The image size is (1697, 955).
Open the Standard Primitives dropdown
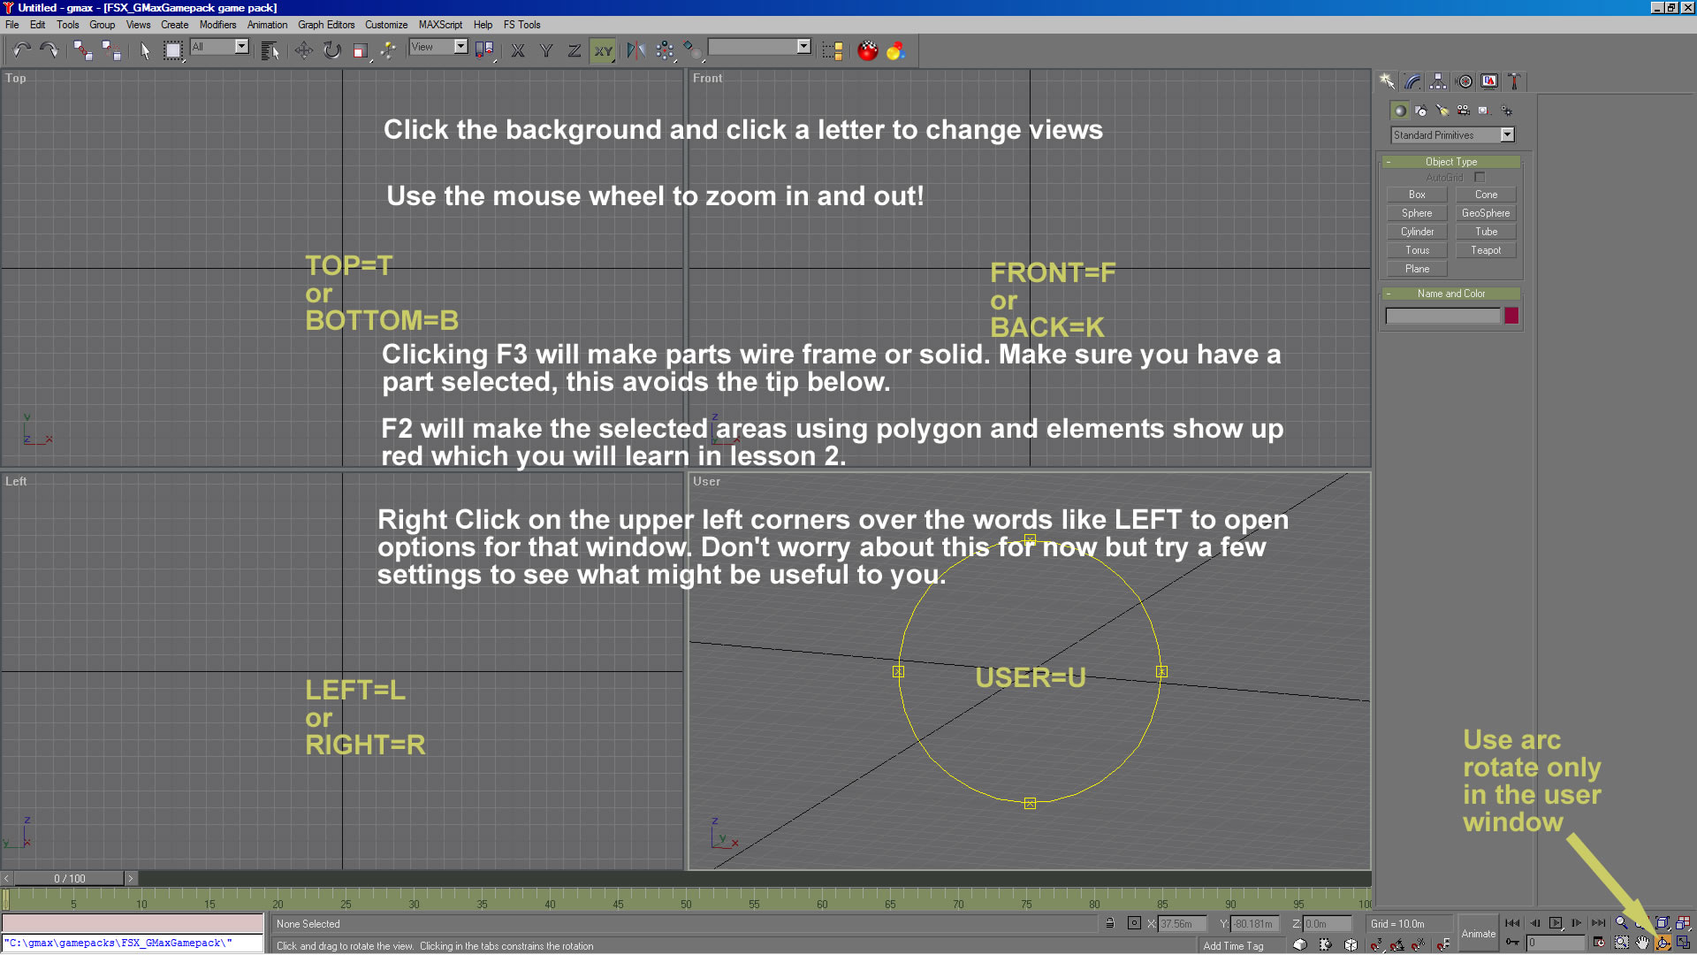tap(1507, 135)
